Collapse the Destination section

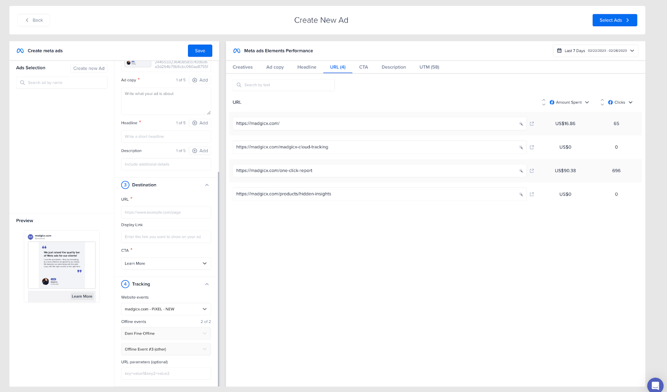pyautogui.click(x=207, y=185)
